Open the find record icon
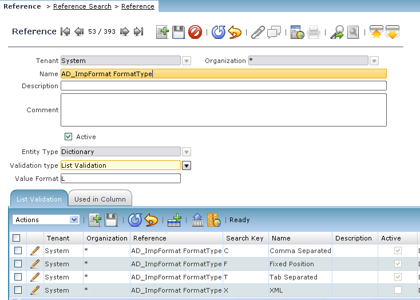Screen dimensions: 420x300 coord(353,32)
